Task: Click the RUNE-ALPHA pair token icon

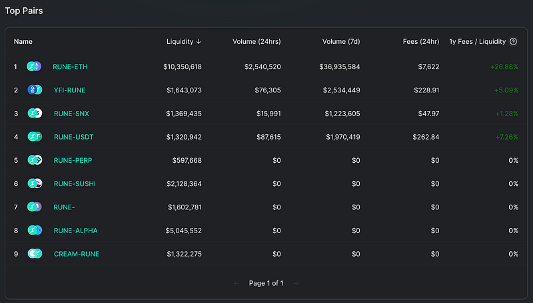Action: (x=35, y=230)
